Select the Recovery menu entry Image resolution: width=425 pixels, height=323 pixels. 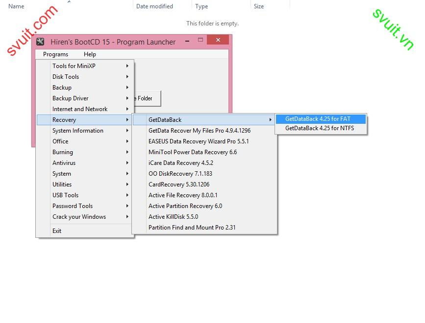point(85,120)
